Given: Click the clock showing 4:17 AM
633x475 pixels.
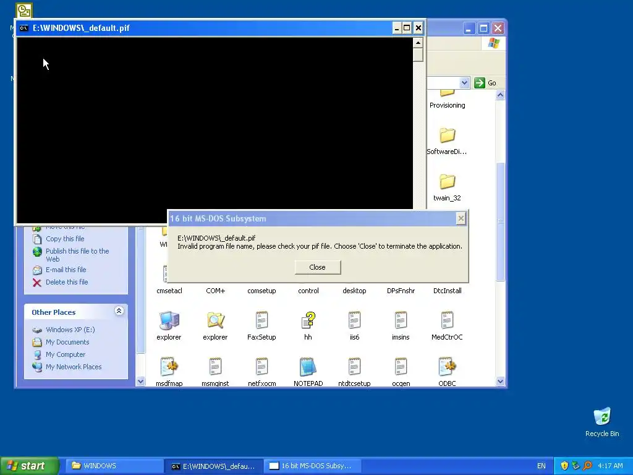Looking at the screenshot, I should tap(610, 466).
